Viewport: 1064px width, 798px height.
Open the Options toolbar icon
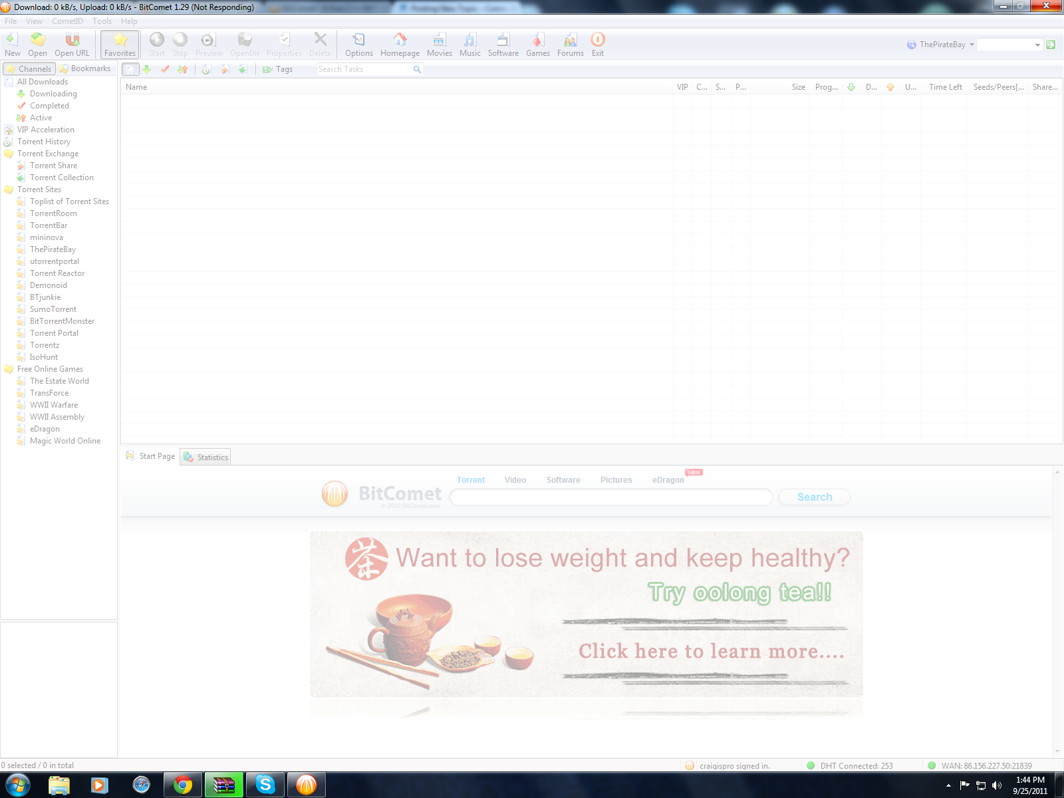click(359, 45)
